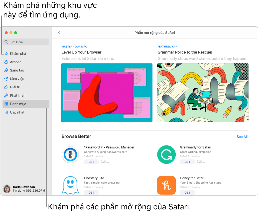Click the green full-screen window button
This screenshot has width=258, height=213.
coord(16,33)
